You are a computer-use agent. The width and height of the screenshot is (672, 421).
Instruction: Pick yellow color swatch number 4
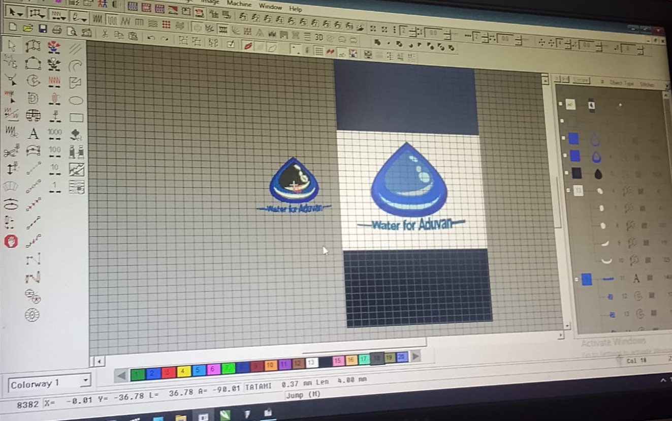point(183,372)
